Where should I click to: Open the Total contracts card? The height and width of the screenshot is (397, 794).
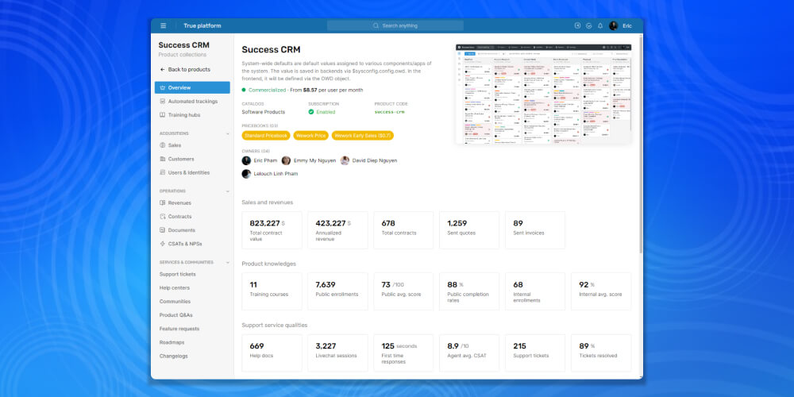pyautogui.click(x=403, y=230)
